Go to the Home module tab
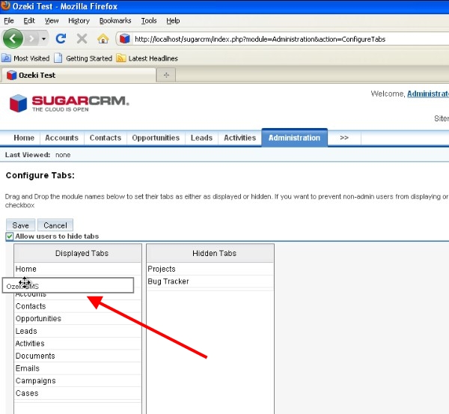The image size is (449, 414). (24, 138)
